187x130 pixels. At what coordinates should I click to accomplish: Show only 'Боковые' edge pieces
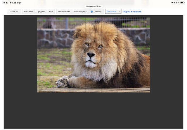(28, 11)
